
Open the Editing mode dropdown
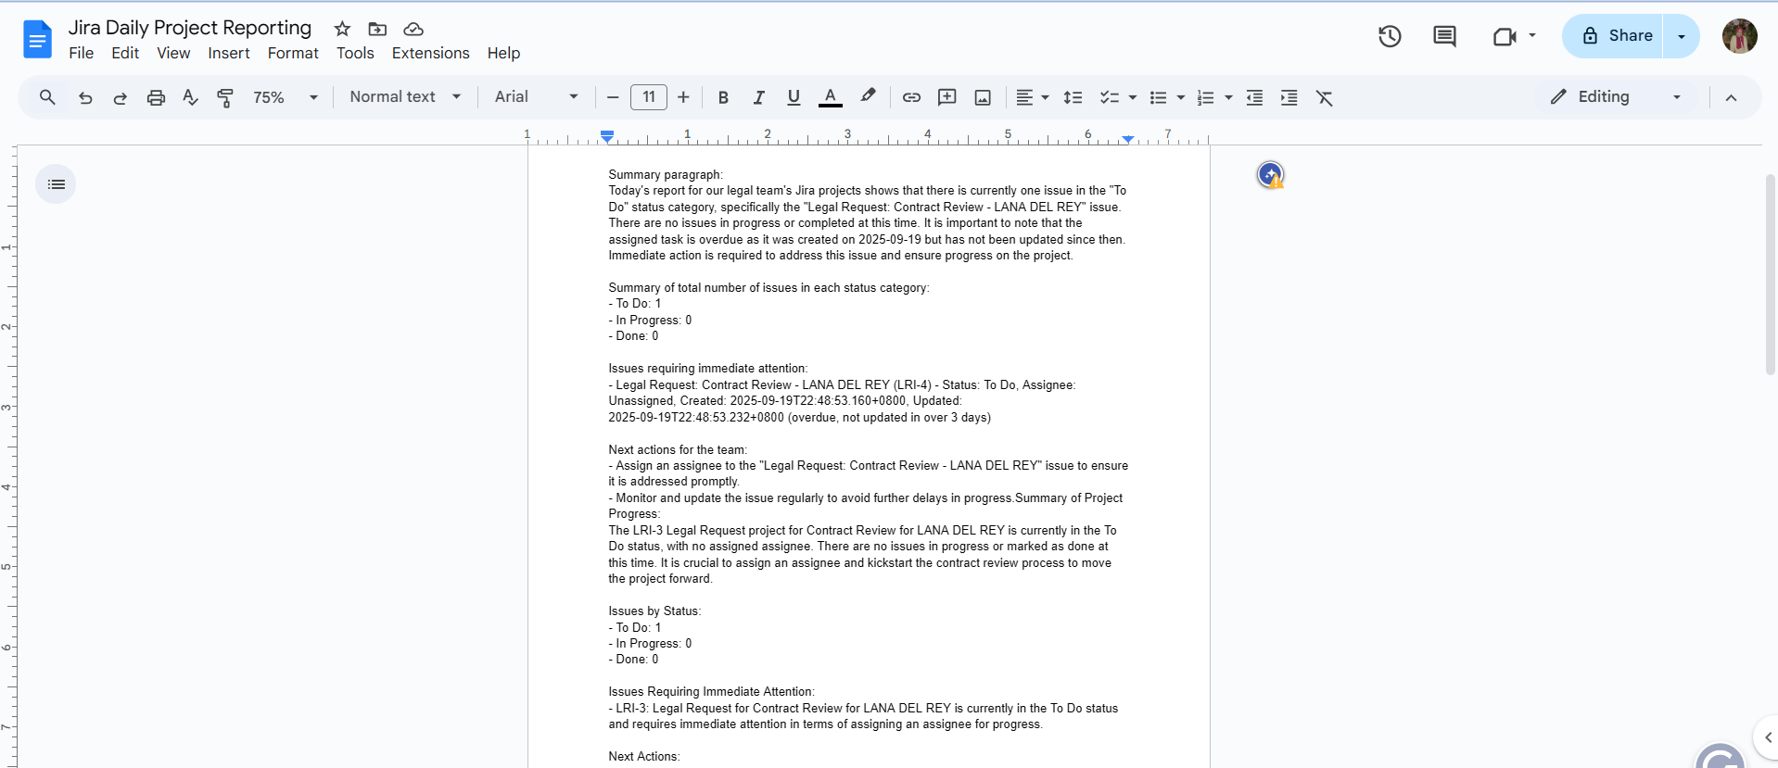(1618, 97)
